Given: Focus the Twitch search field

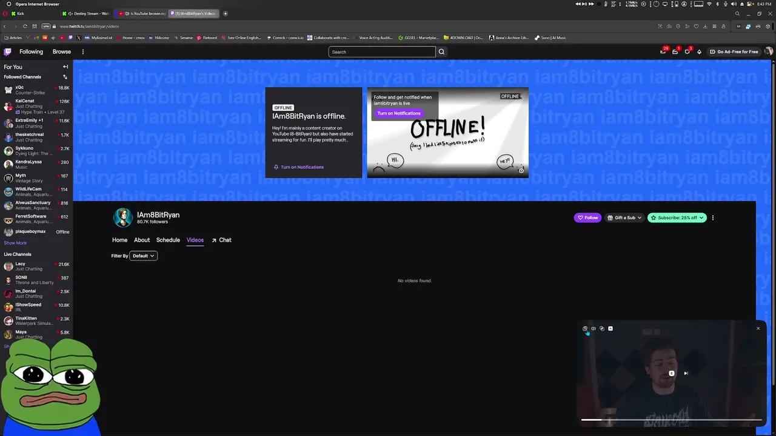Looking at the screenshot, I should (382, 51).
